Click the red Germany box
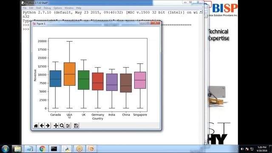The image size is (272, 153). coord(98,81)
